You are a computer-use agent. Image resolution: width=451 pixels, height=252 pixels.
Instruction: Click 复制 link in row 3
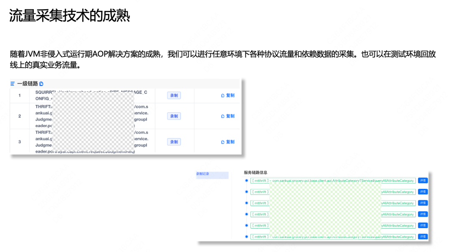(228, 142)
